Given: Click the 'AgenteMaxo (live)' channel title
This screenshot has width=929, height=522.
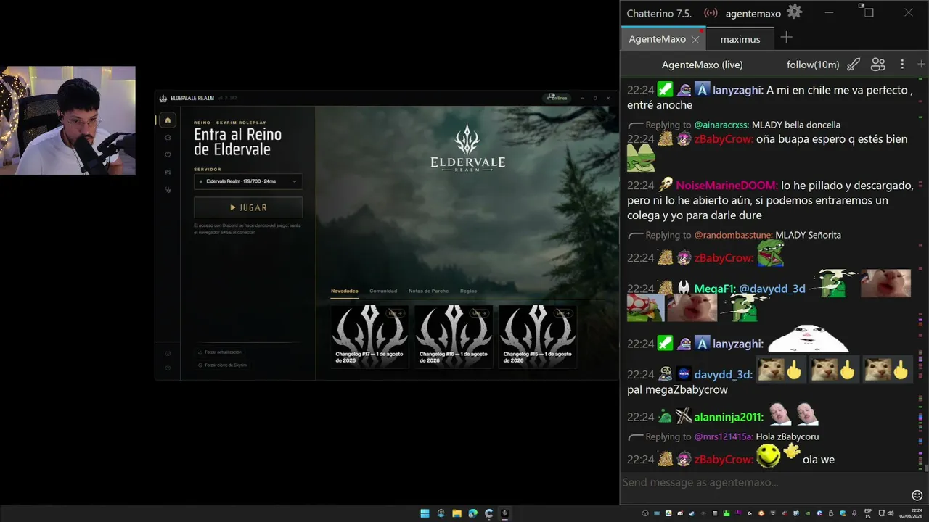Looking at the screenshot, I should pos(702,65).
